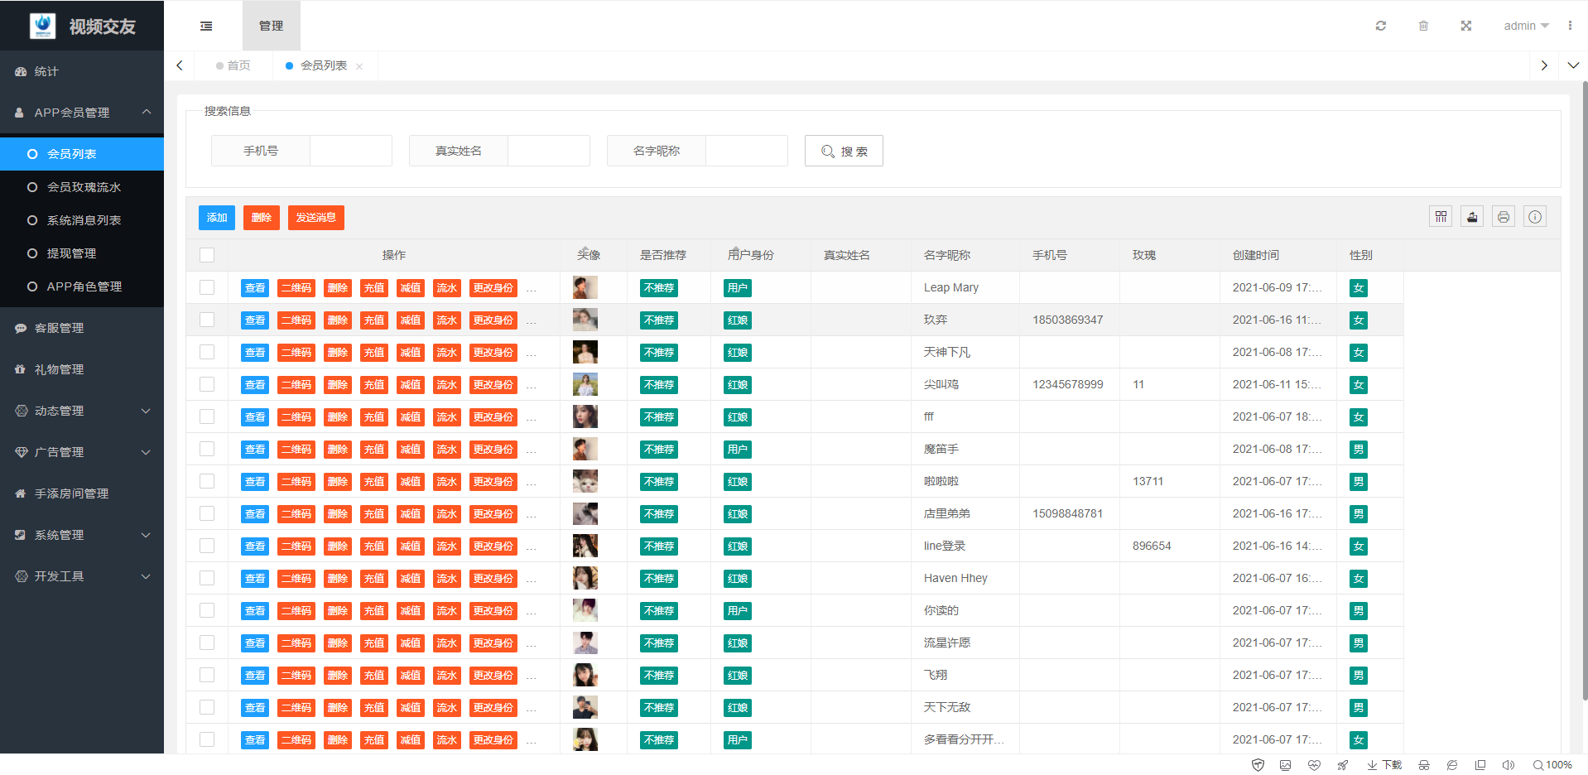The image size is (1588, 775).
Task: Expand the 动态管理 sidebar menu
Action: (82, 411)
